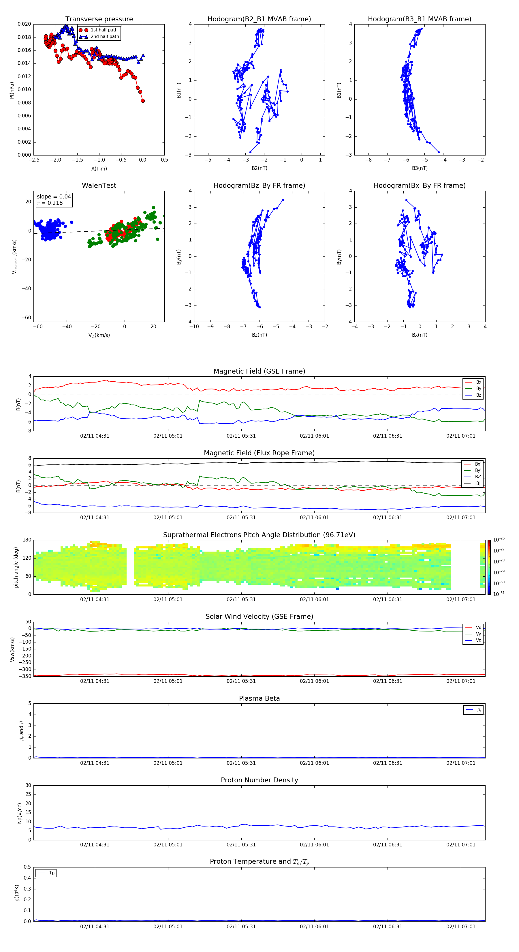Click the 'WalenTest' plot title
This screenshot has height=952, width=519.
point(99,185)
